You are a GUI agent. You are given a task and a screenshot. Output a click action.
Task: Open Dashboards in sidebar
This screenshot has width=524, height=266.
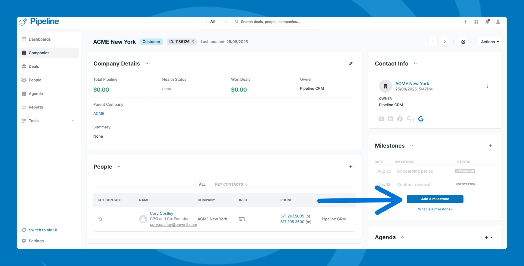(49, 39)
